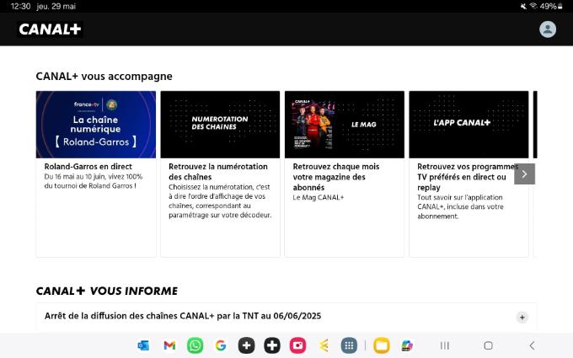Show recent apps with three-bars button
Viewport: 573px width, 358px height.
coord(444,345)
